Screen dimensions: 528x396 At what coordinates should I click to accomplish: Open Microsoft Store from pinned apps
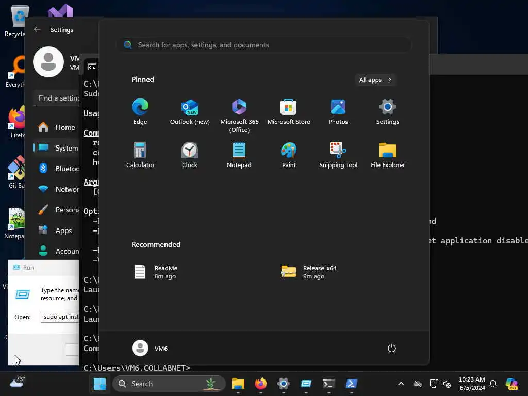point(289,112)
